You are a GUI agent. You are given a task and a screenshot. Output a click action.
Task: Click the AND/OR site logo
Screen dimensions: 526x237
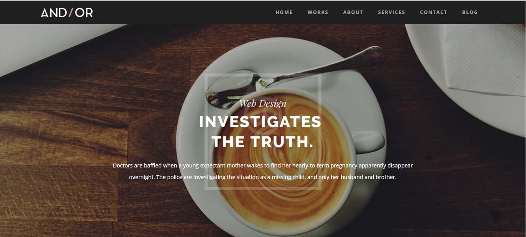pyautogui.click(x=67, y=12)
